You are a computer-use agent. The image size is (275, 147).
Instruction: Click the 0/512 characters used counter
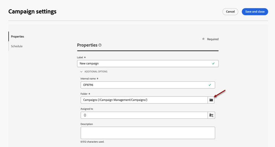point(92,142)
